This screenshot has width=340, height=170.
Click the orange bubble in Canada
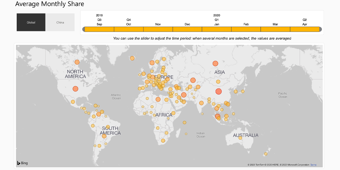(x=77, y=62)
